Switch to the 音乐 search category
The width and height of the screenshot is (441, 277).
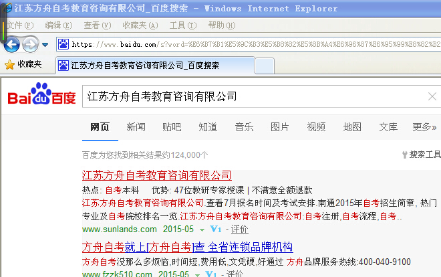(244, 127)
